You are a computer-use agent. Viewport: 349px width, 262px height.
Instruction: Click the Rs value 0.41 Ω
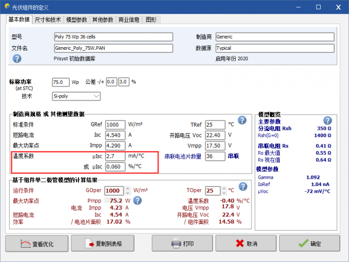[x=323, y=146]
